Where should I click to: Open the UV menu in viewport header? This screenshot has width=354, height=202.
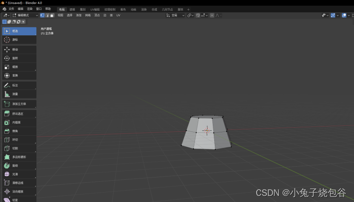coord(118,16)
